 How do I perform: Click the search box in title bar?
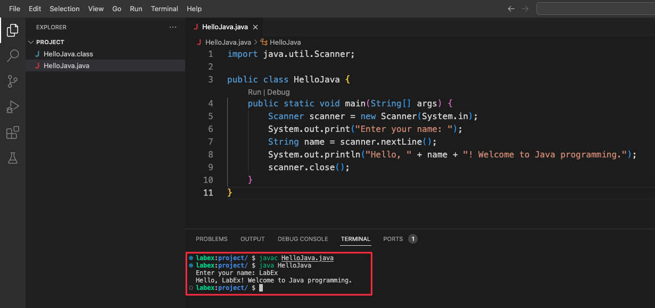(x=596, y=9)
